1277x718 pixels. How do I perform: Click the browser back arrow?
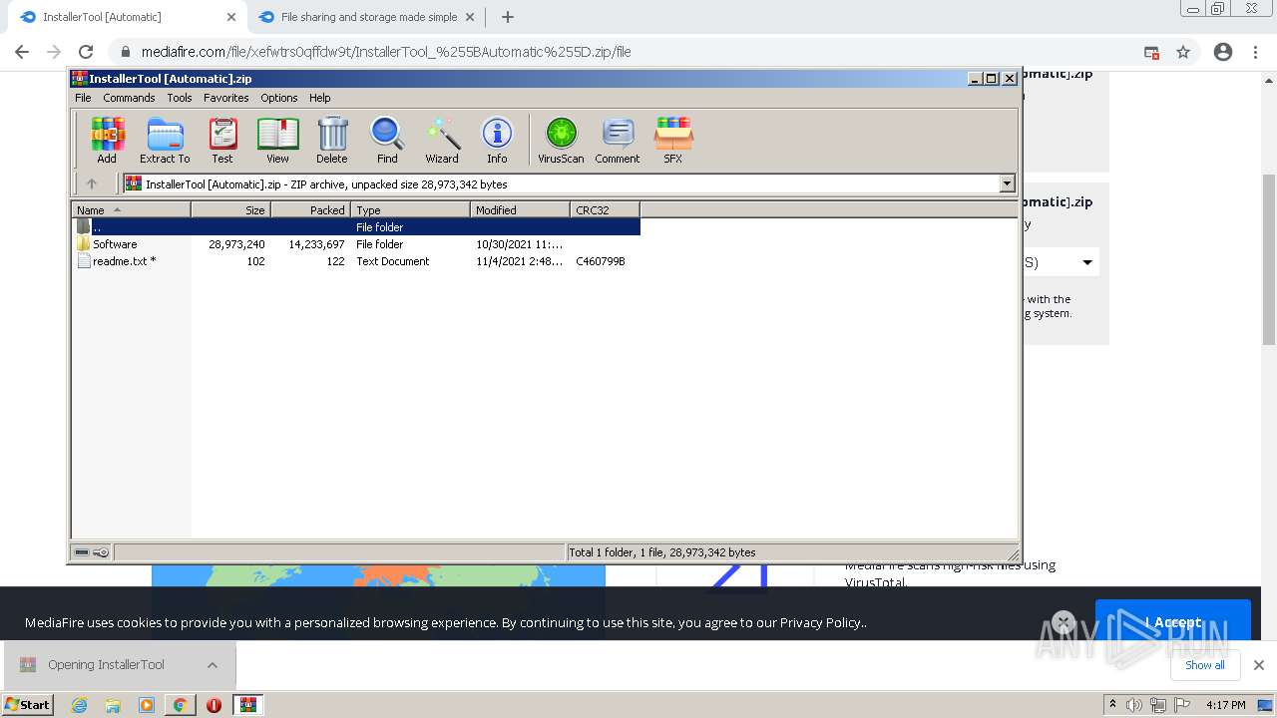(x=22, y=52)
